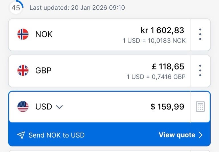Select the kr 1 602,83 amount
The image size is (219, 152).
click(163, 30)
